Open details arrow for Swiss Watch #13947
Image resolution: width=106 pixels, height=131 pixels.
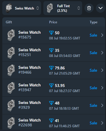click(x=102, y=88)
